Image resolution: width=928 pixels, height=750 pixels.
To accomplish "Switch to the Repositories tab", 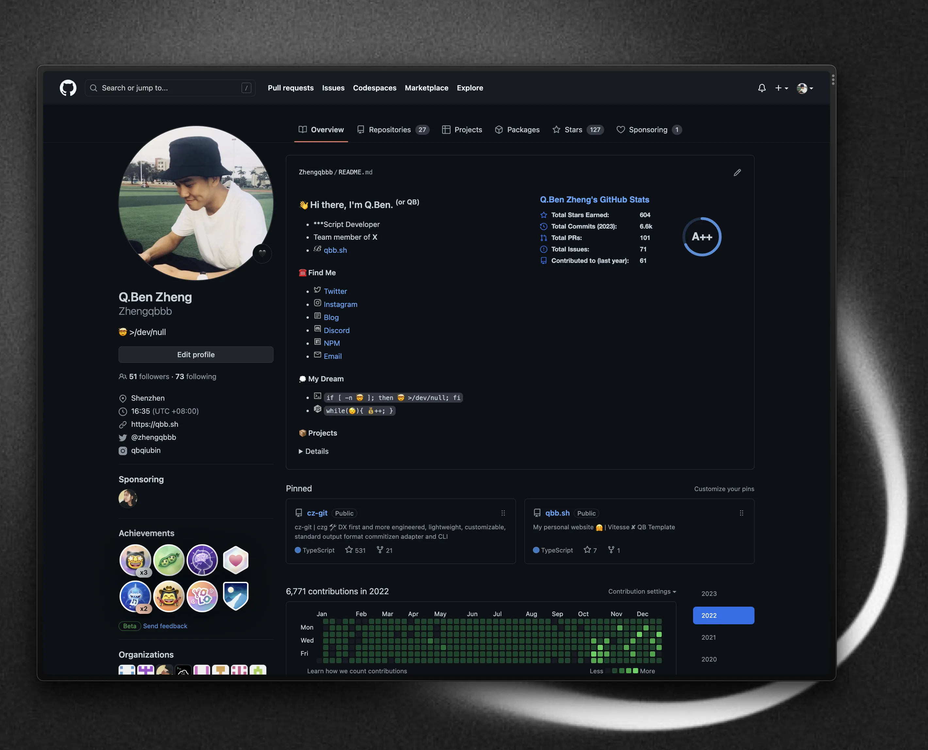I will (x=393, y=130).
